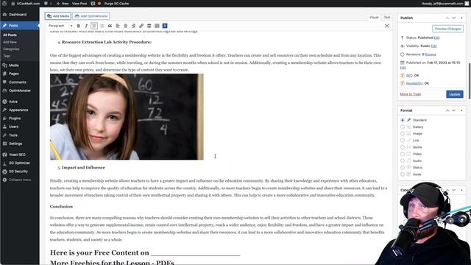Move Format panel down
Screen dimensions: 471x265
click(454, 110)
